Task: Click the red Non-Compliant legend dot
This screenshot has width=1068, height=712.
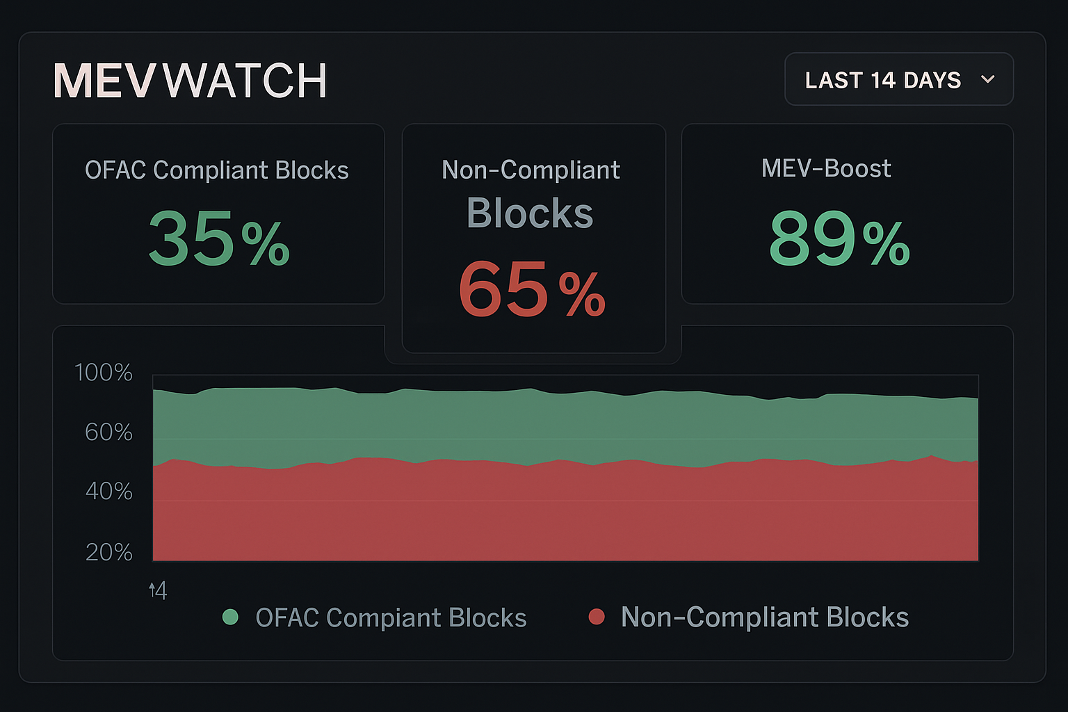Action: tap(597, 617)
